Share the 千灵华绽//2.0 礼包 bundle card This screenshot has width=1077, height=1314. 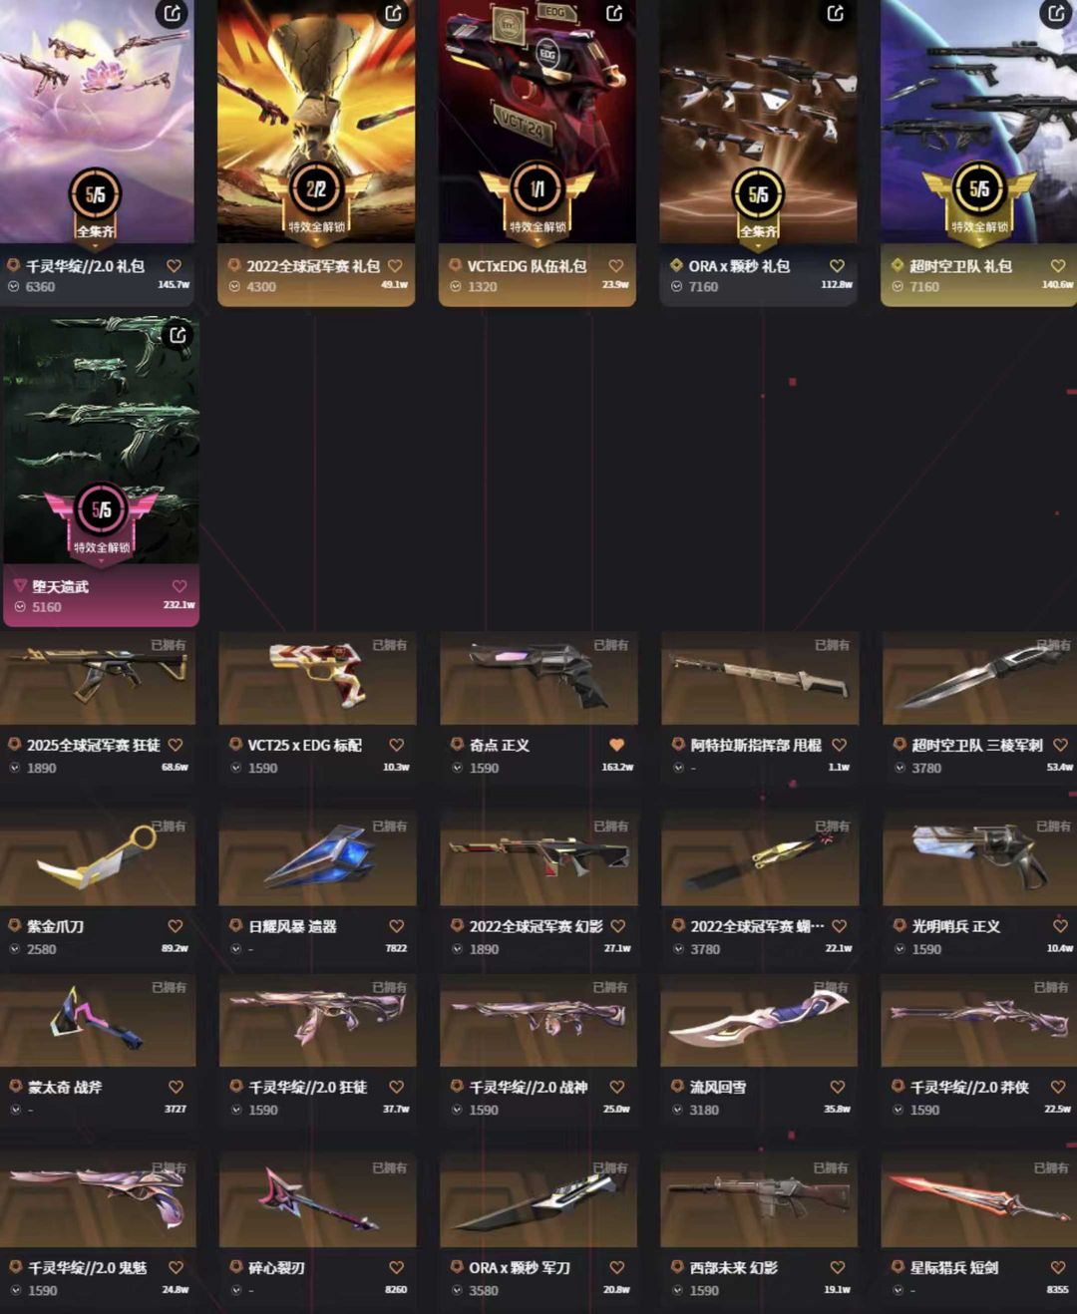click(x=173, y=13)
